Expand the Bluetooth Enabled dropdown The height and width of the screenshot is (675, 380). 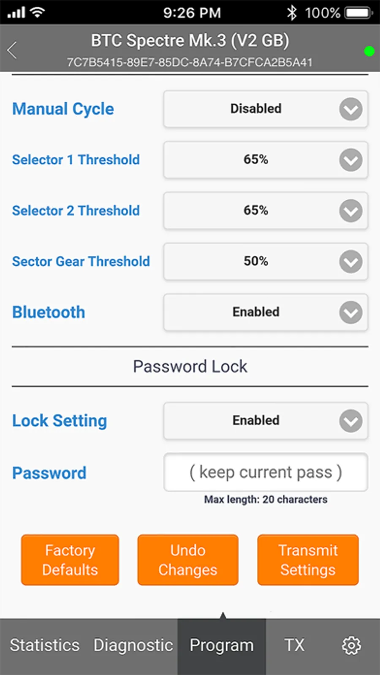point(265,312)
